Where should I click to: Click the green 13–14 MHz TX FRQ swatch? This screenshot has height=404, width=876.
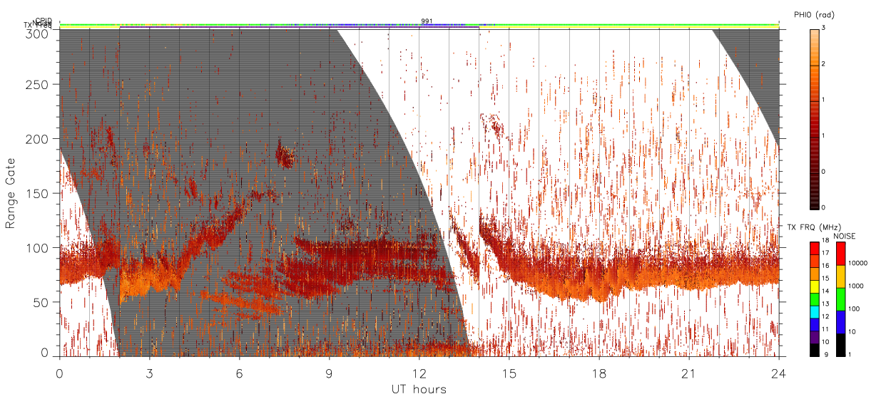815,299
